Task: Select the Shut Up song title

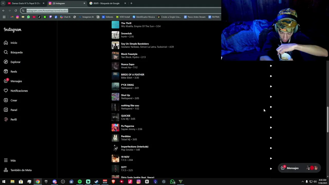Action: pyautogui.click(x=125, y=95)
